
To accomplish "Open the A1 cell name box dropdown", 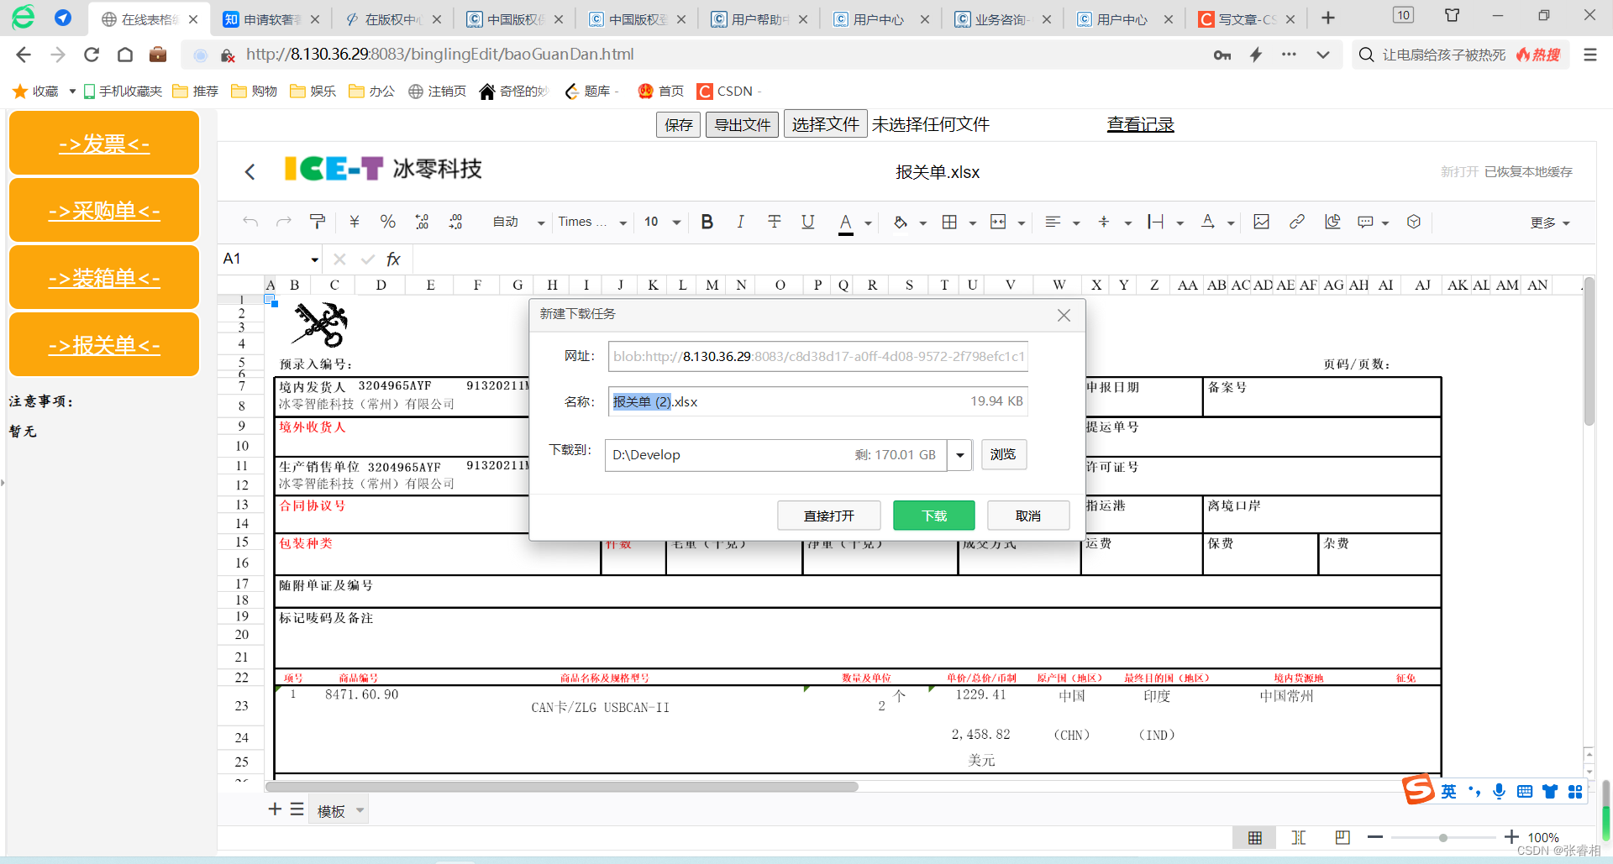I will [314, 259].
